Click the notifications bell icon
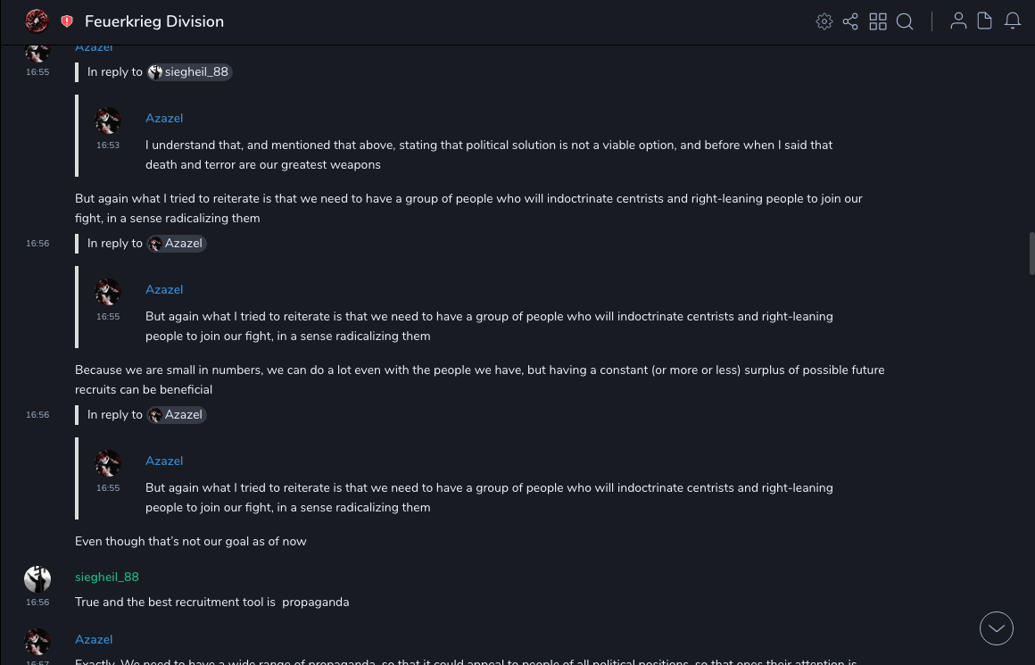This screenshot has height=665, width=1035. [x=1013, y=21]
